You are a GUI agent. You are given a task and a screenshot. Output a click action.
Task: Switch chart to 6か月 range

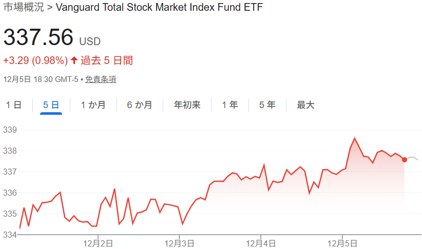coord(140,105)
